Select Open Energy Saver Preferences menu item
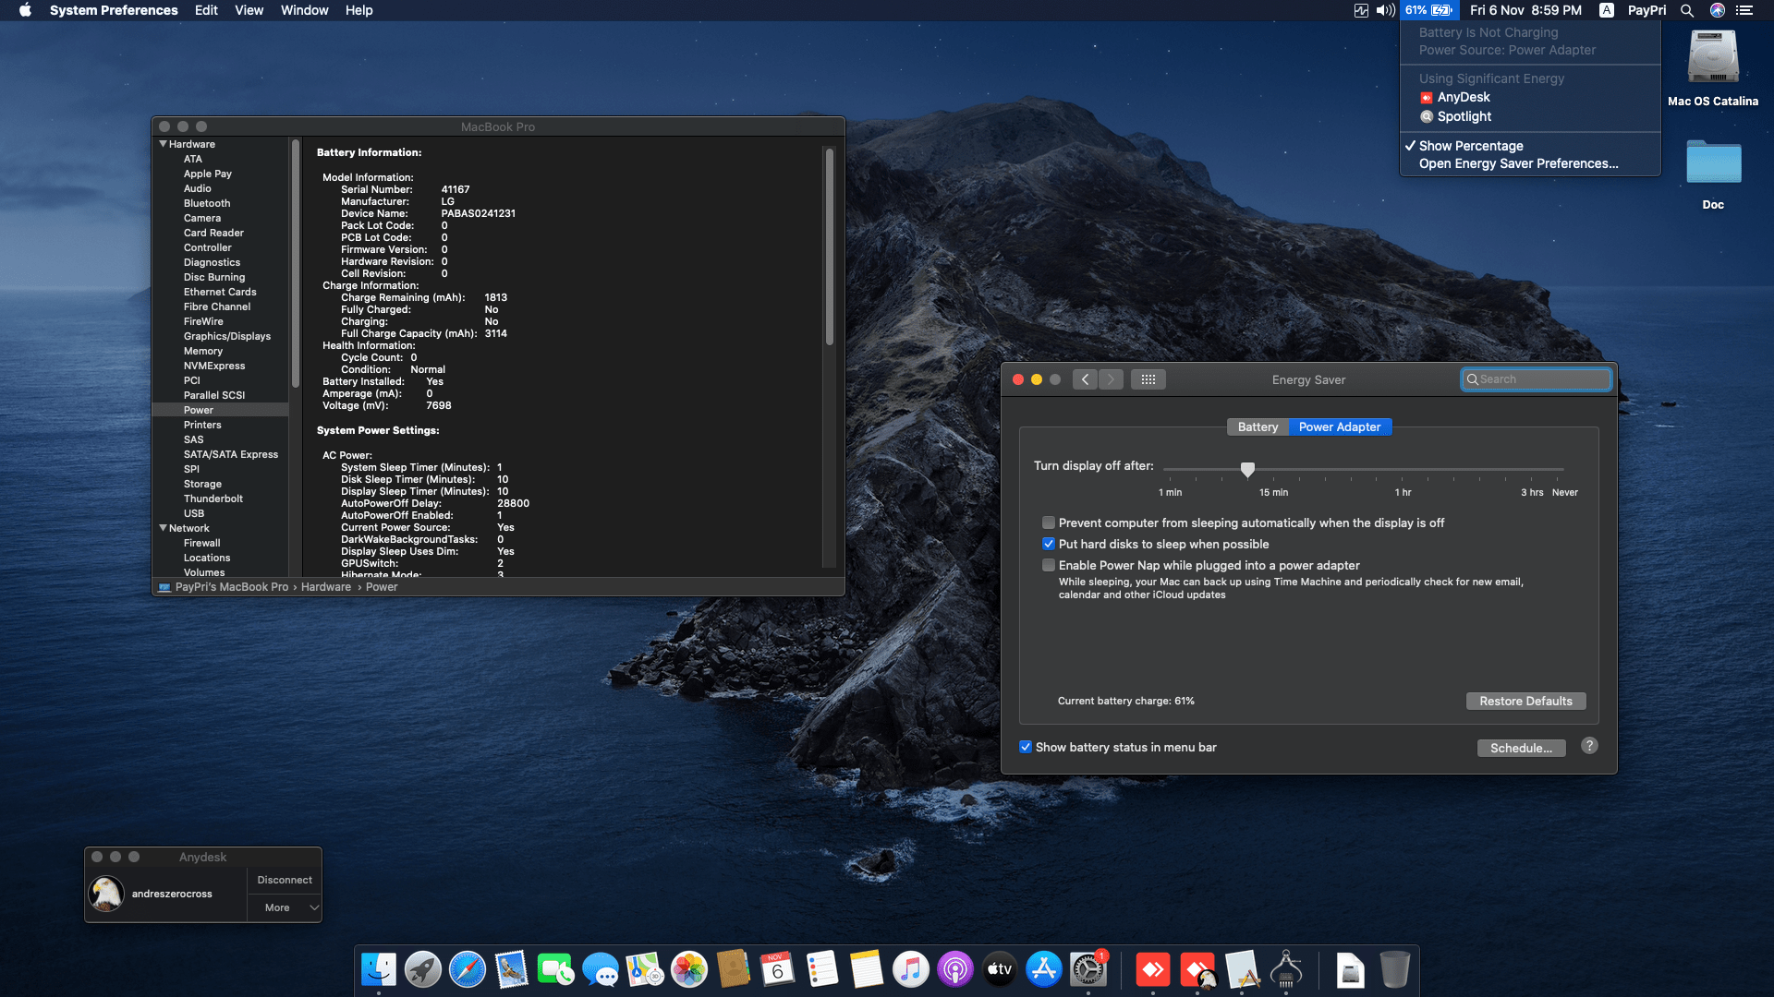Screen dimensions: 1774x997 point(1518,163)
